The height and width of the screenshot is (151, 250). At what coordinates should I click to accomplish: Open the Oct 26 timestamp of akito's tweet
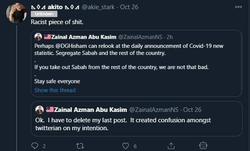click(x=129, y=7)
